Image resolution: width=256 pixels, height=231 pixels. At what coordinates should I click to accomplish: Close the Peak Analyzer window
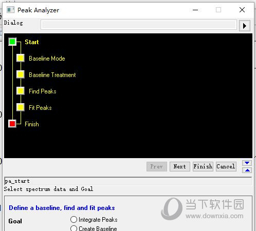(242, 10)
